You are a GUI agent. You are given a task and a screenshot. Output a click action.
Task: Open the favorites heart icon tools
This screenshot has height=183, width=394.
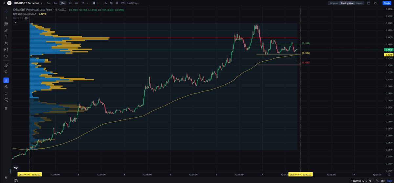point(6,56)
